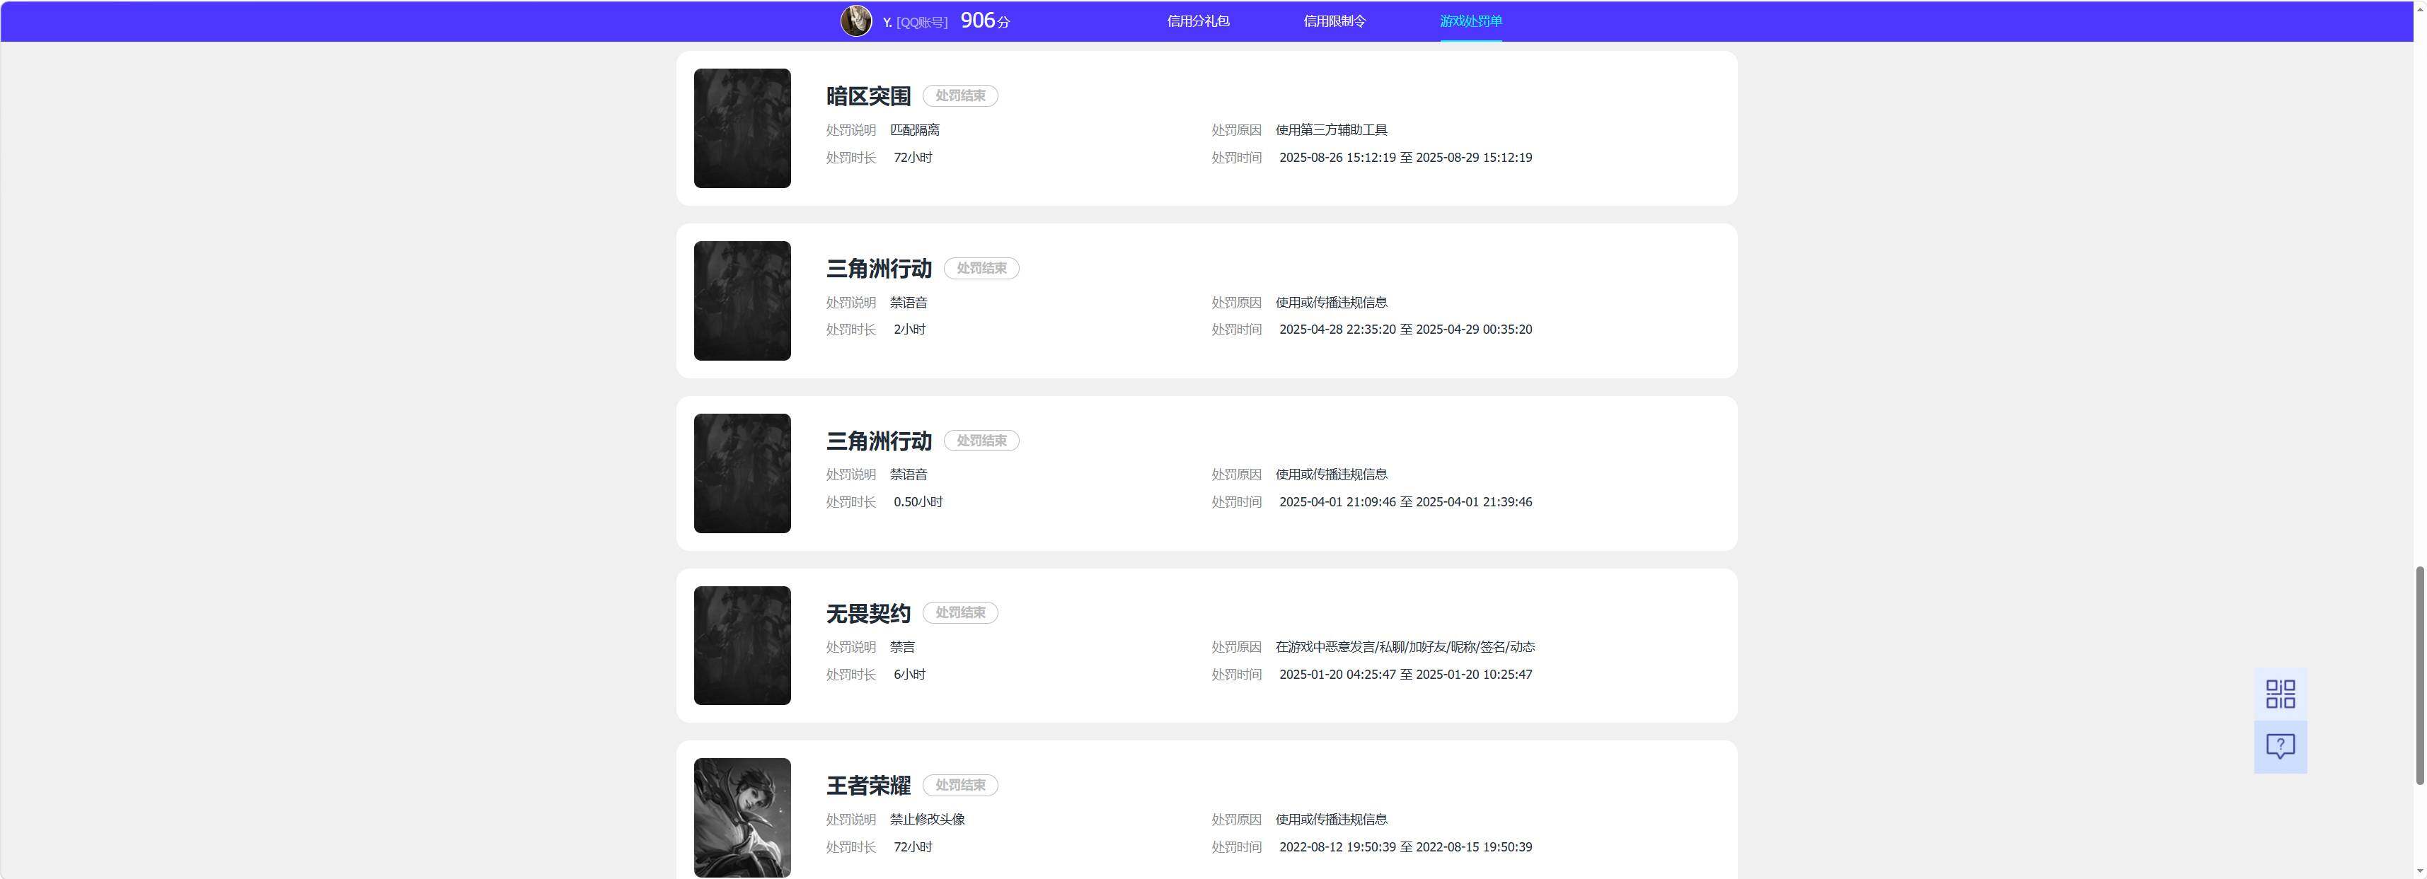Click the 无畏契约 title

pos(867,614)
